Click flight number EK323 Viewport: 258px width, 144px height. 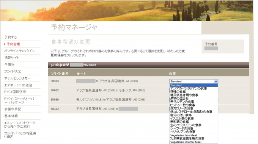[55, 81]
